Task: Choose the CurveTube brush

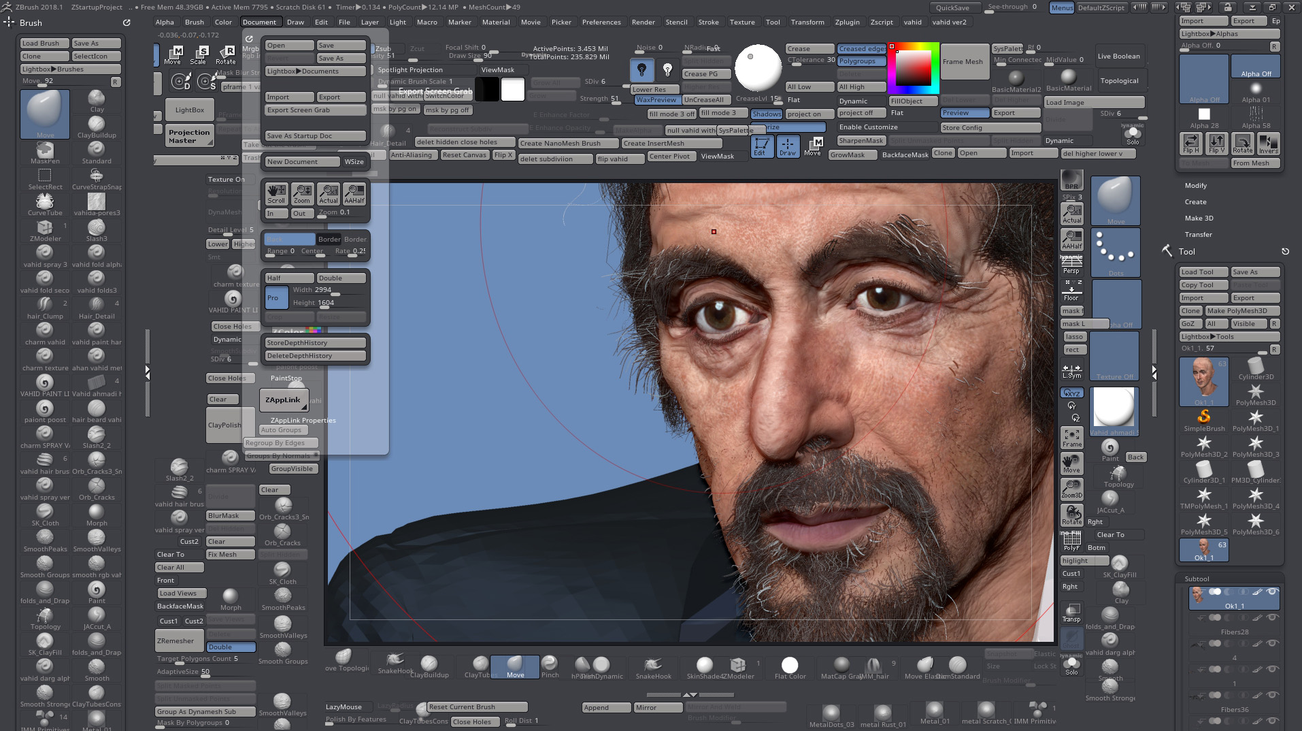Action: click(45, 204)
